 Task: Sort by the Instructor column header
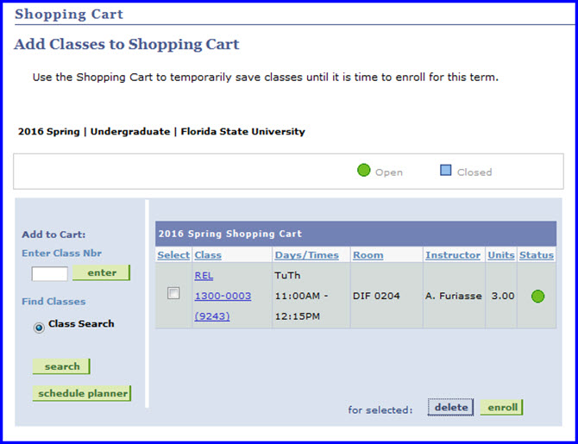[453, 255]
